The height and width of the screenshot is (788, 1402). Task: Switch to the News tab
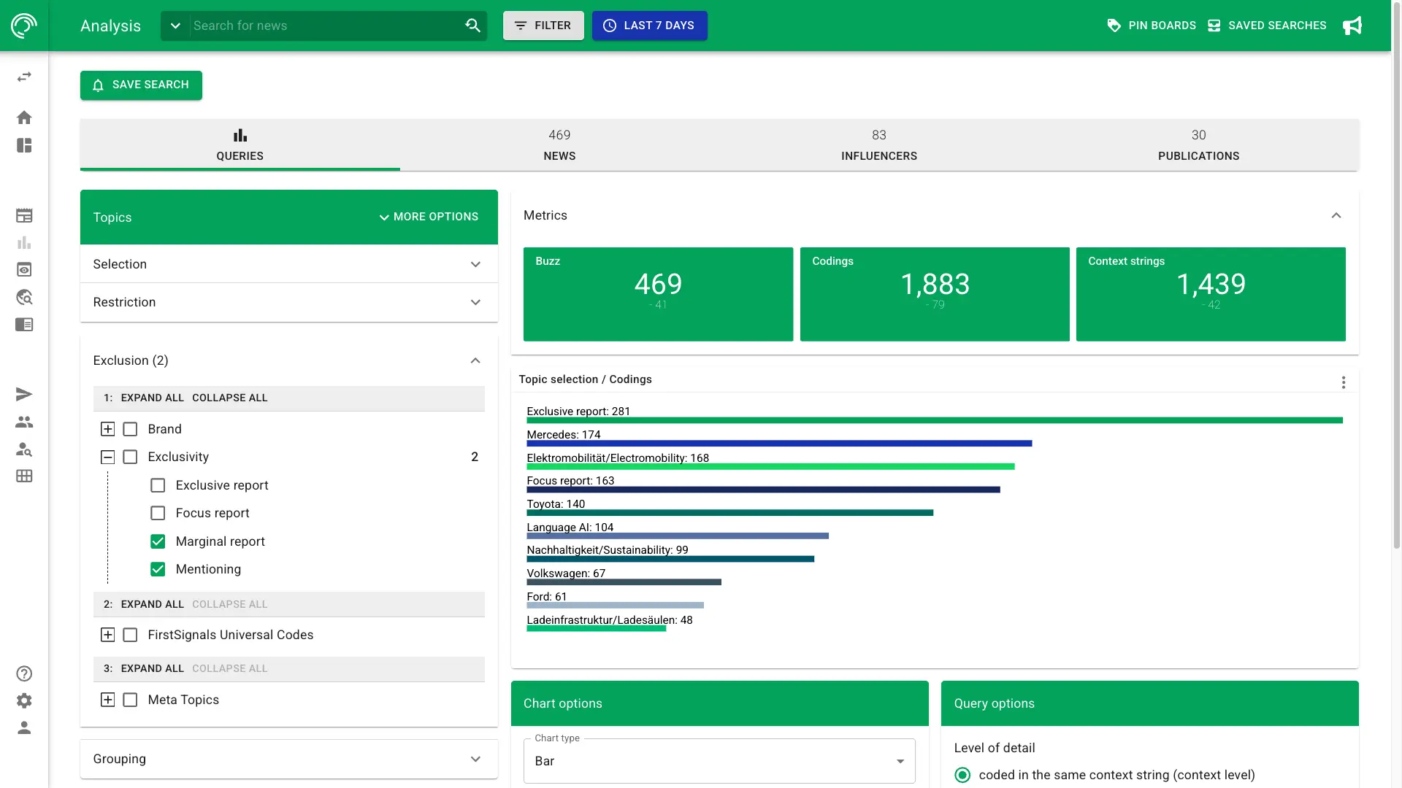[559, 144]
